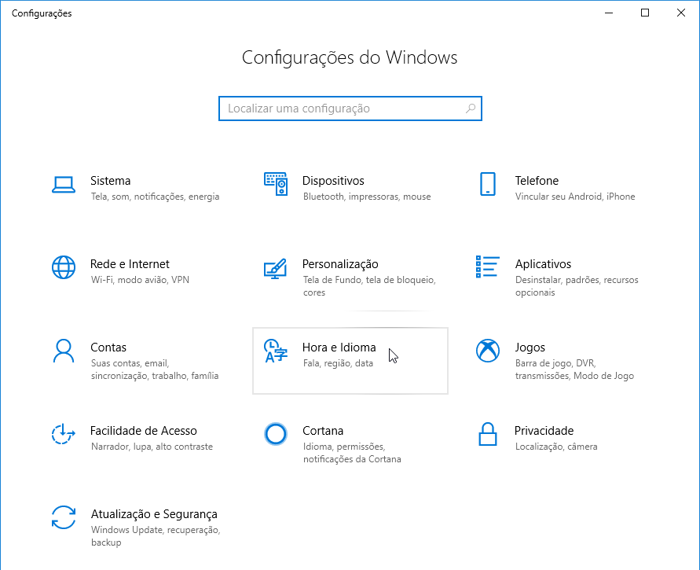Image resolution: width=700 pixels, height=570 pixels.
Task: Open the Sistema laptop icon
Action: (x=64, y=184)
